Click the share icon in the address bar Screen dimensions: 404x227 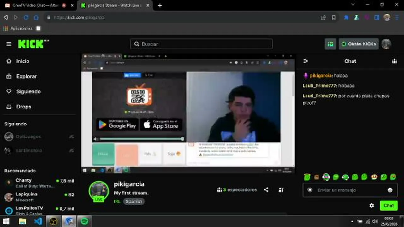(x=324, y=18)
